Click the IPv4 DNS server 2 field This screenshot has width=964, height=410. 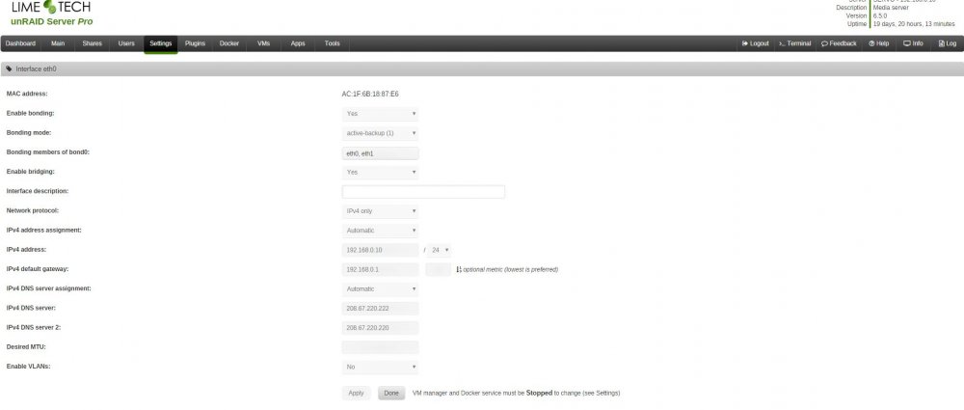[x=380, y=328]
